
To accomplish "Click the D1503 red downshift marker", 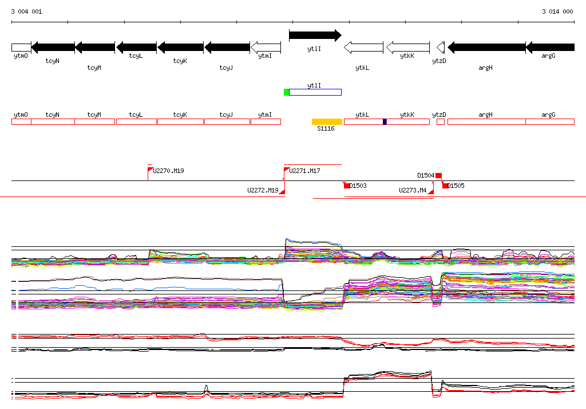I will [x=347, y=186].
